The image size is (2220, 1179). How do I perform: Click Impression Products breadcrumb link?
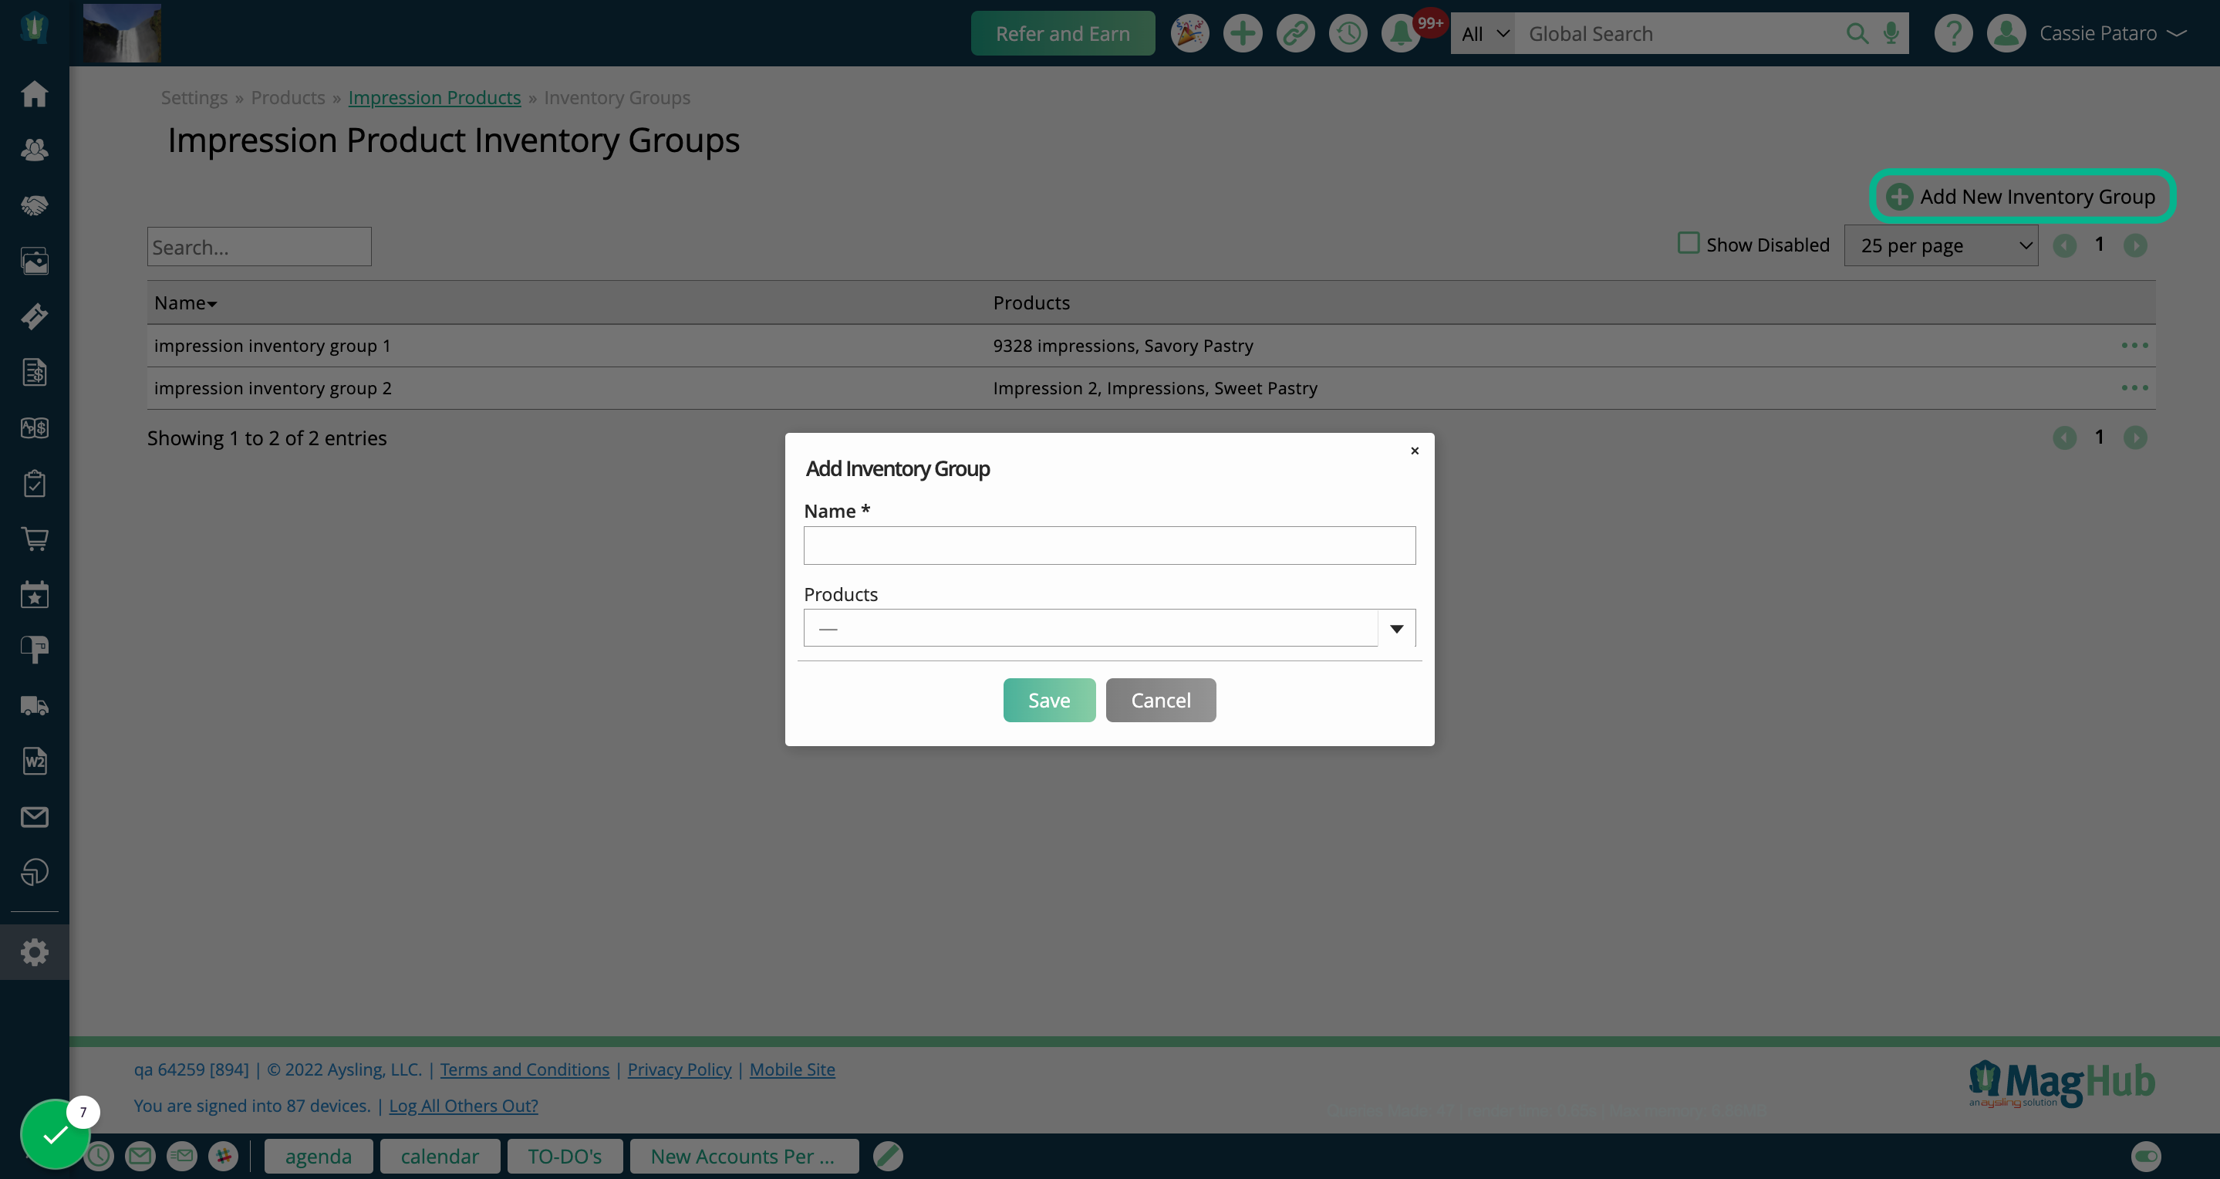(x=434, y=97)
